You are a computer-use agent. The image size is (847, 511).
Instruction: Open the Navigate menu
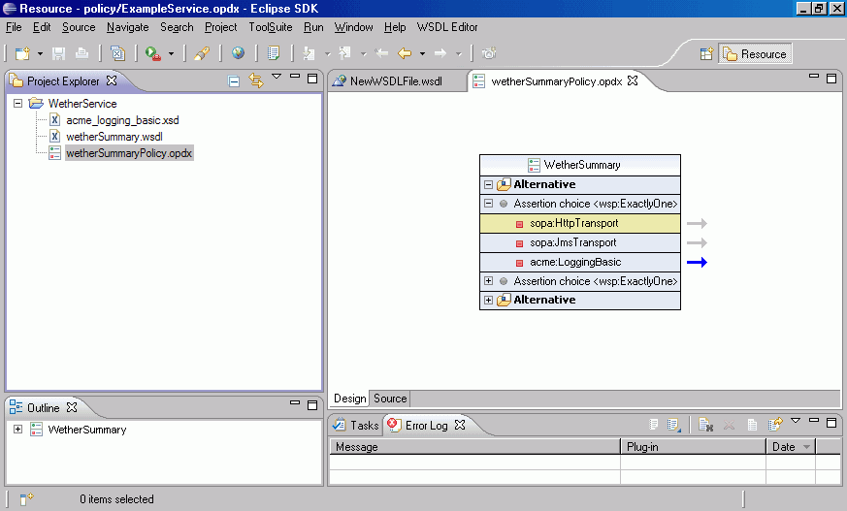pos(127,27)
